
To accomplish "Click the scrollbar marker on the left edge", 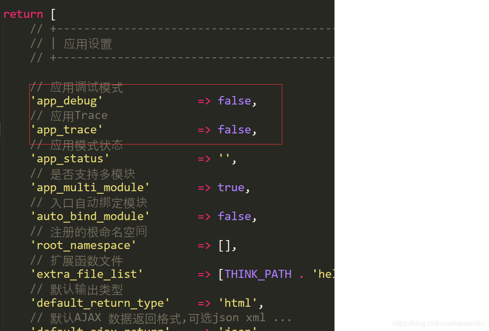I will click(x=1, y=130).
